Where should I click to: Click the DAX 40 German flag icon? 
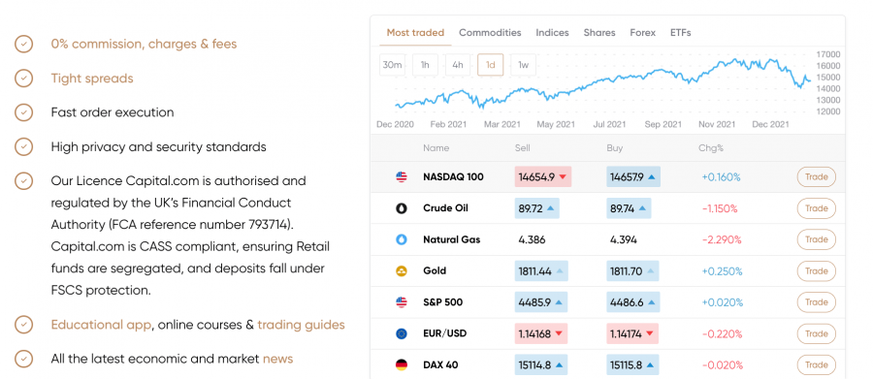click(402, 365)
